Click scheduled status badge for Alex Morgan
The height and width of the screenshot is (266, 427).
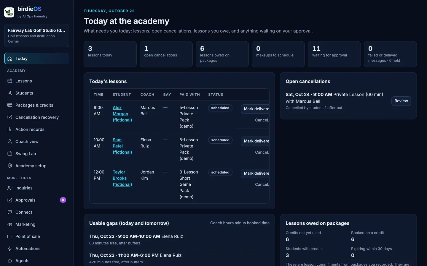point(220,108)
